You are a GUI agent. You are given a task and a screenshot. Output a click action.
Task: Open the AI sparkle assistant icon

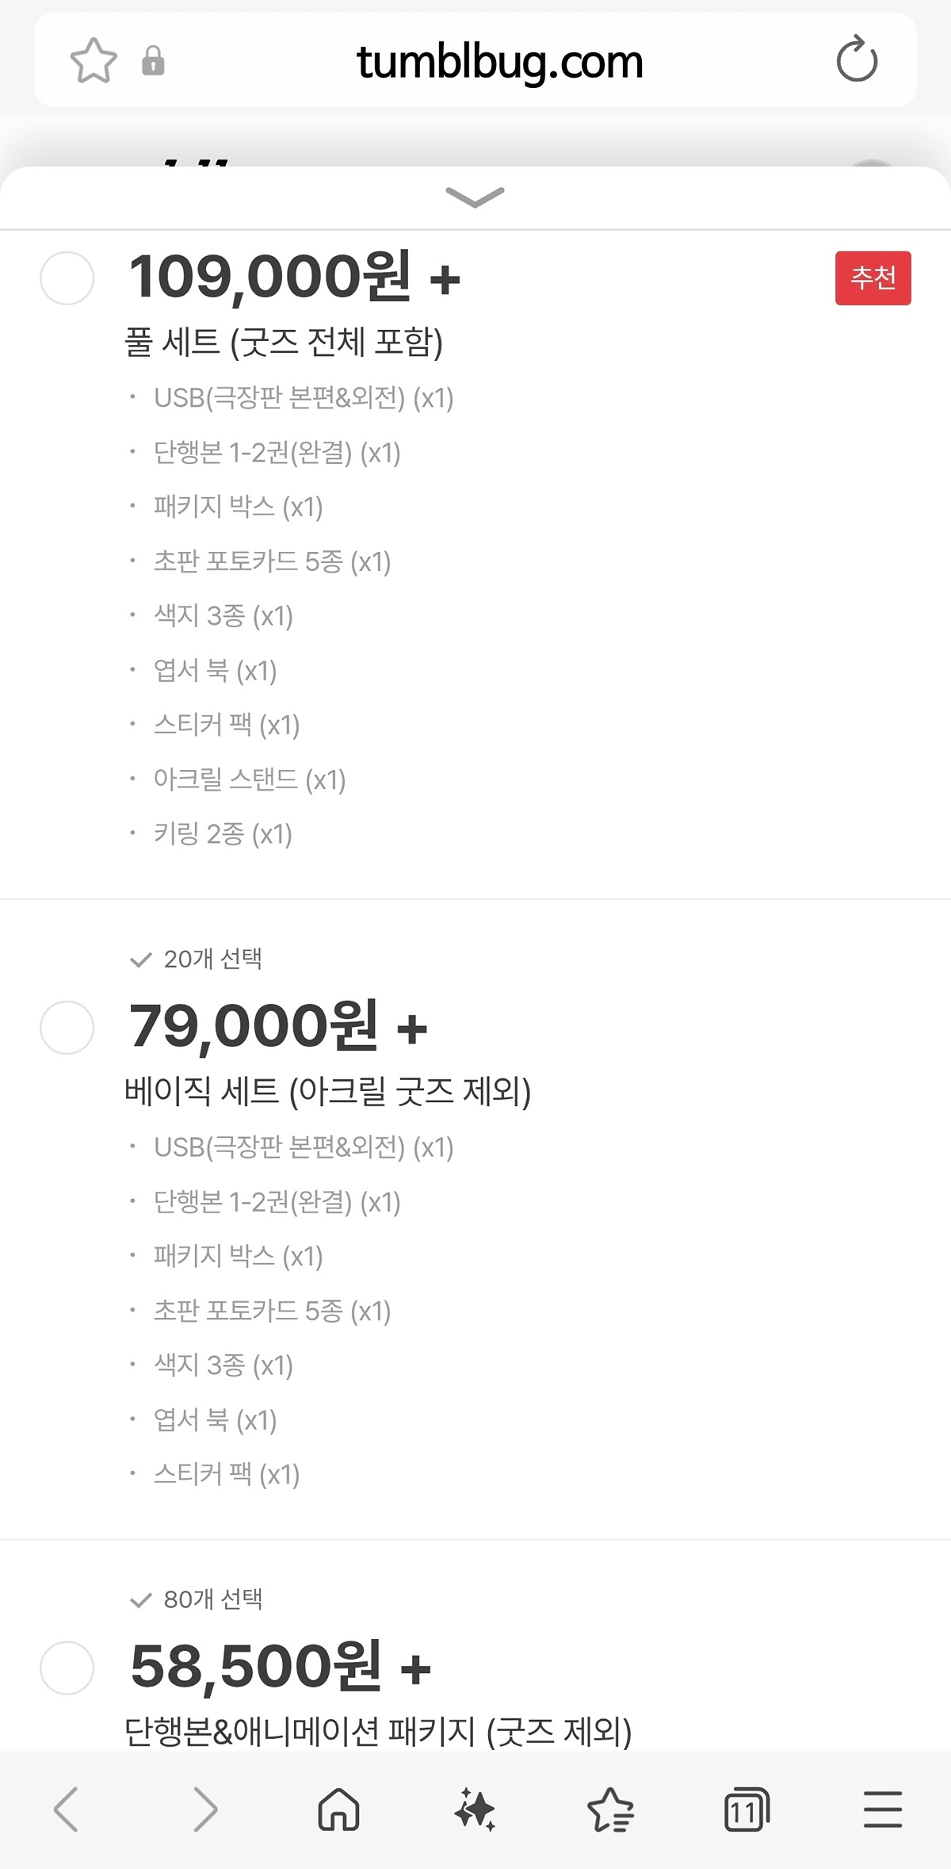coord(475,1810)
